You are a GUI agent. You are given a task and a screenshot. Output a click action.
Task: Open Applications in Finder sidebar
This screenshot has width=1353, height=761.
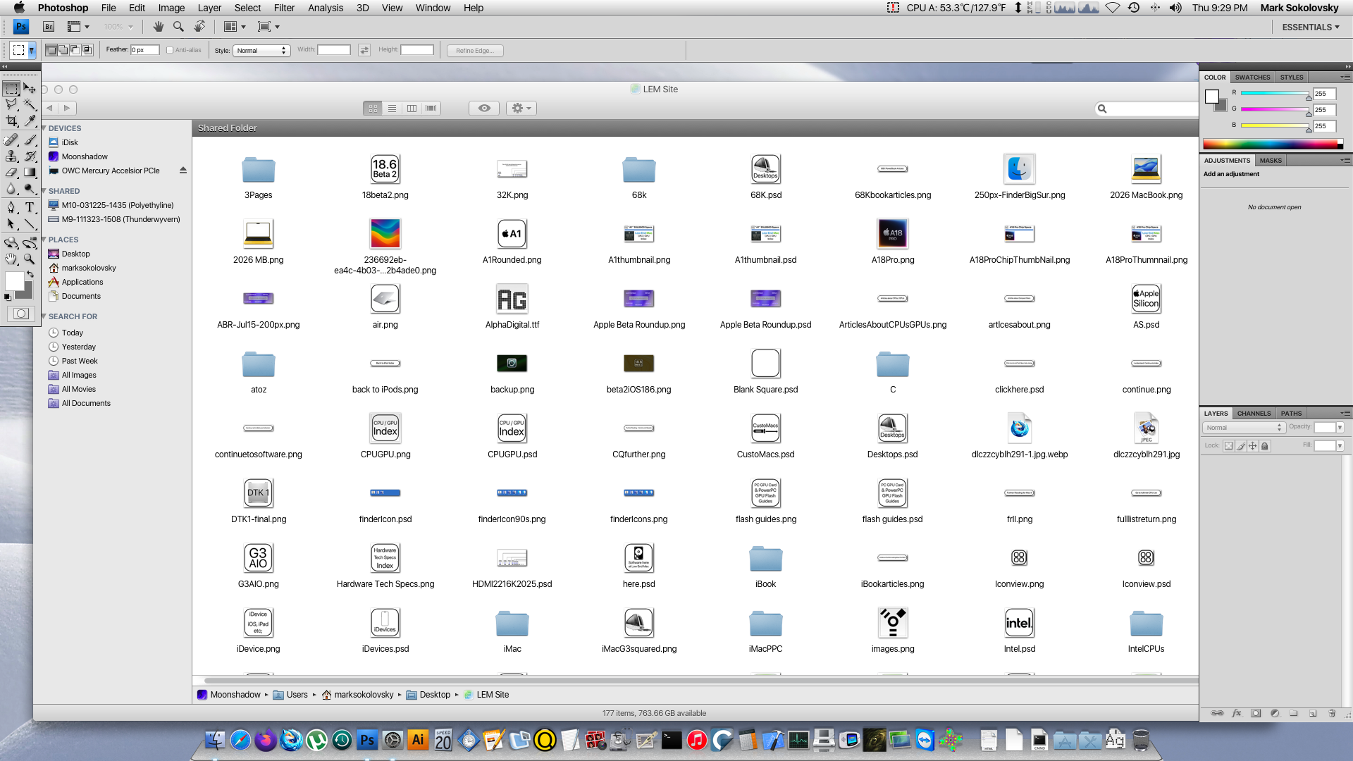tap(82, 282)
